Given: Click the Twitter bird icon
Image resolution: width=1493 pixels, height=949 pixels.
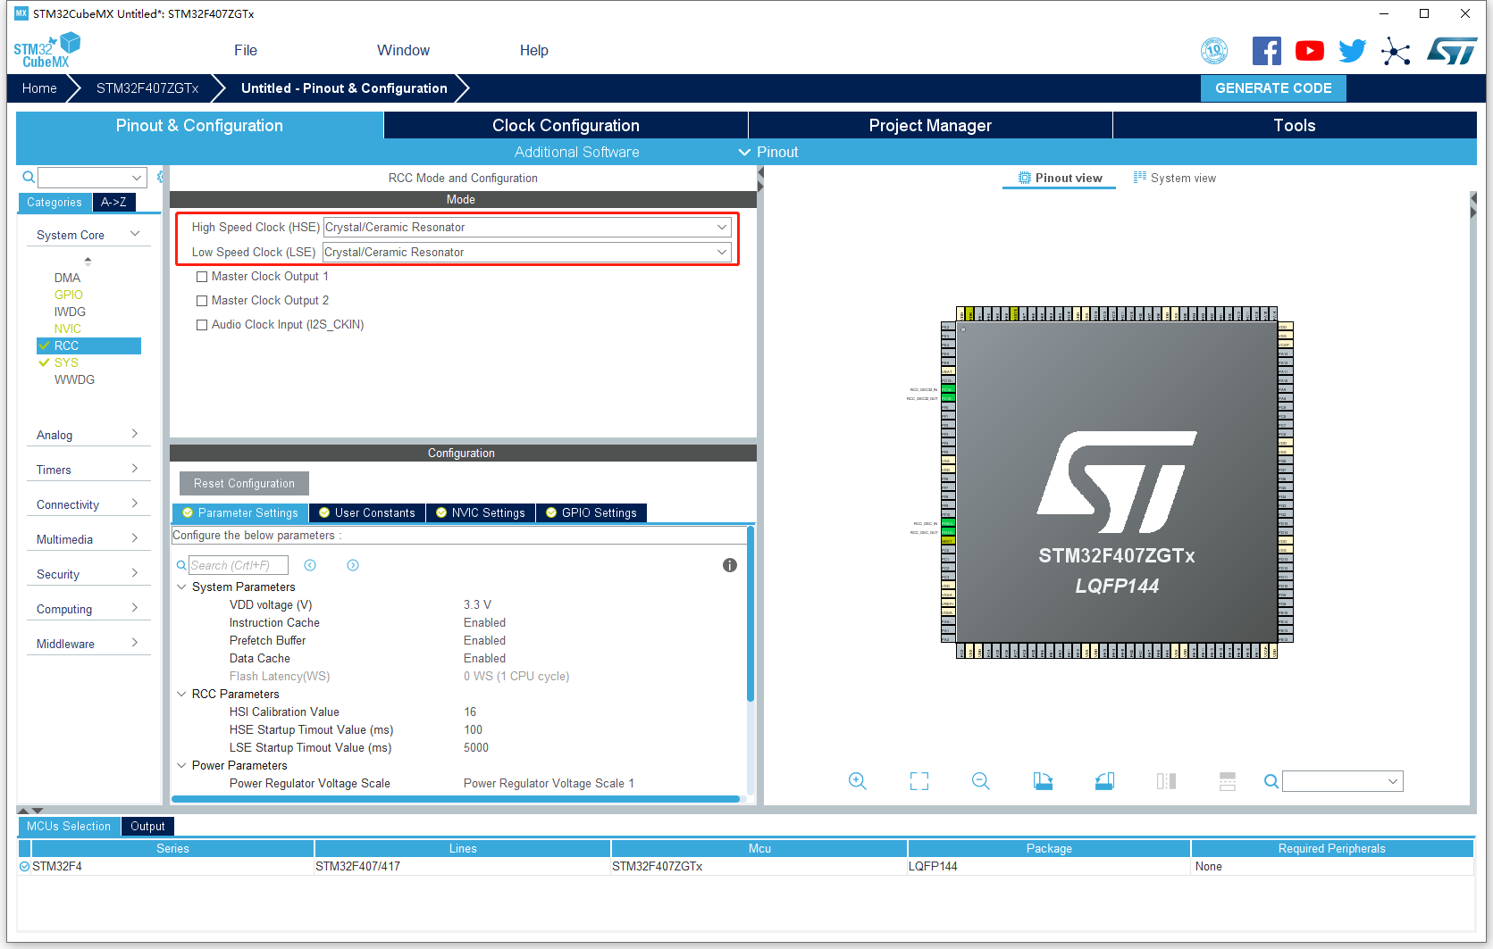Looking at the screenshot, I should coord(1352,51).
